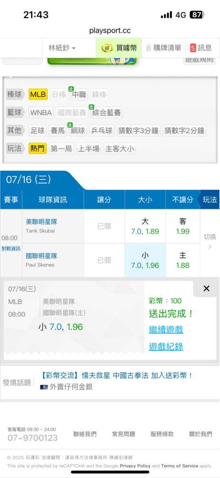Select the 第一局 play type
This screenshot has height=478, width=220.
tap(61, 149)
